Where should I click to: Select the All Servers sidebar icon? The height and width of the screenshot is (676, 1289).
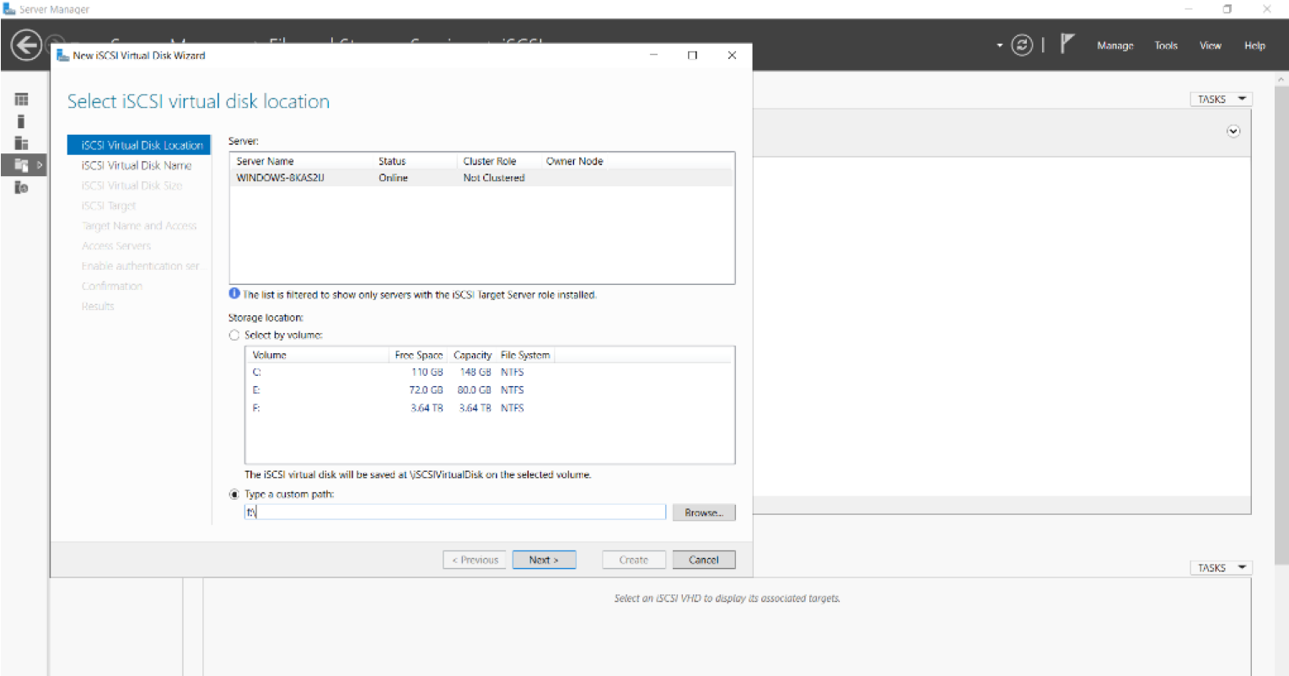[21, 143]
